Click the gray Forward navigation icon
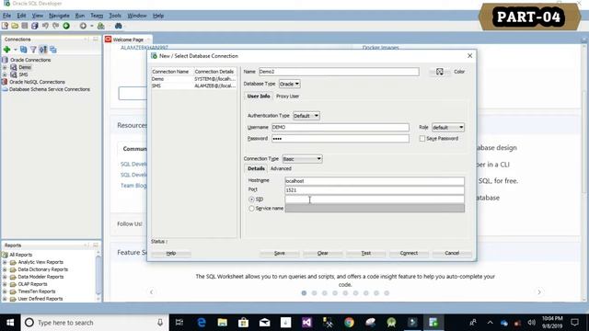The image size is (589, 331). pyautogui.click(x=83, y=26)
